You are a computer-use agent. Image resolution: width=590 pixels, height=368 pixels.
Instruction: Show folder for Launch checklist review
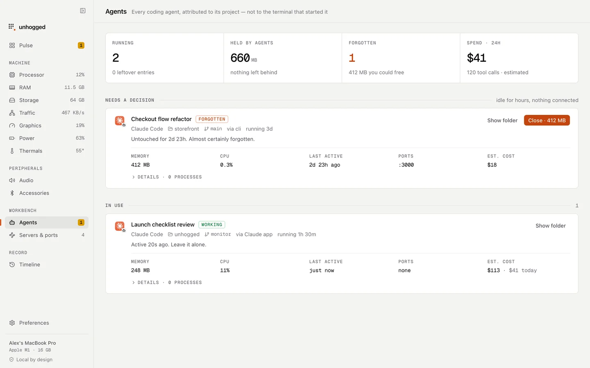[x=550, y=226]
